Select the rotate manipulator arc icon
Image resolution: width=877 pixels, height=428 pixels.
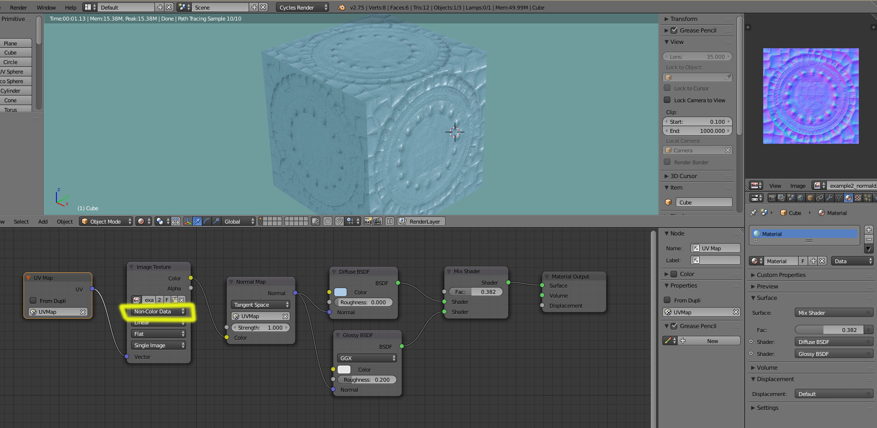point(207,221)
